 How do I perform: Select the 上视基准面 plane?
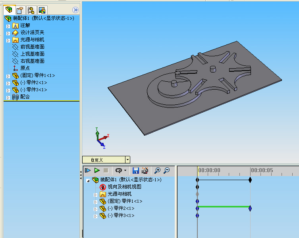click(x=32, y=54)
